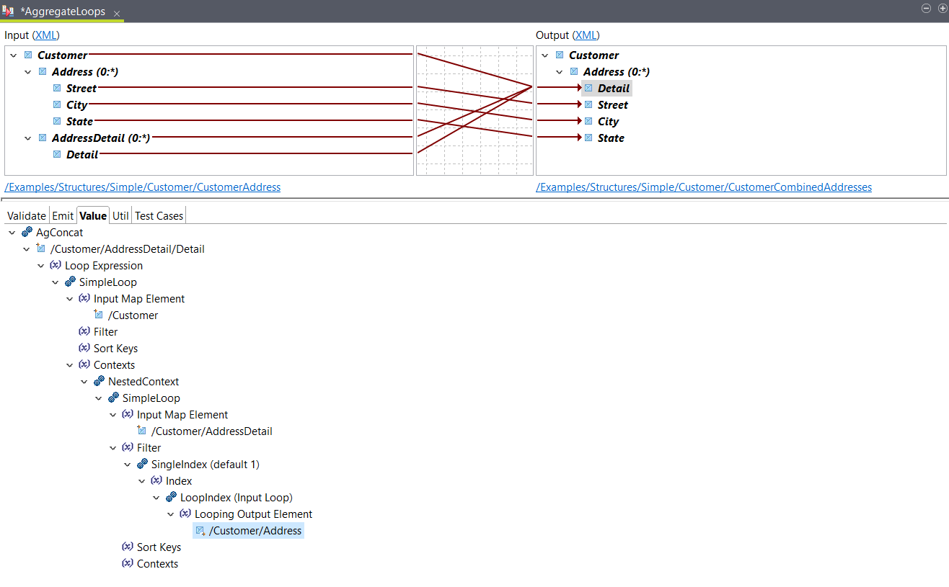The width and height of the screenshot is (949, 587).
Task: Click the /Customer/Address element icon
Action: 200,530
